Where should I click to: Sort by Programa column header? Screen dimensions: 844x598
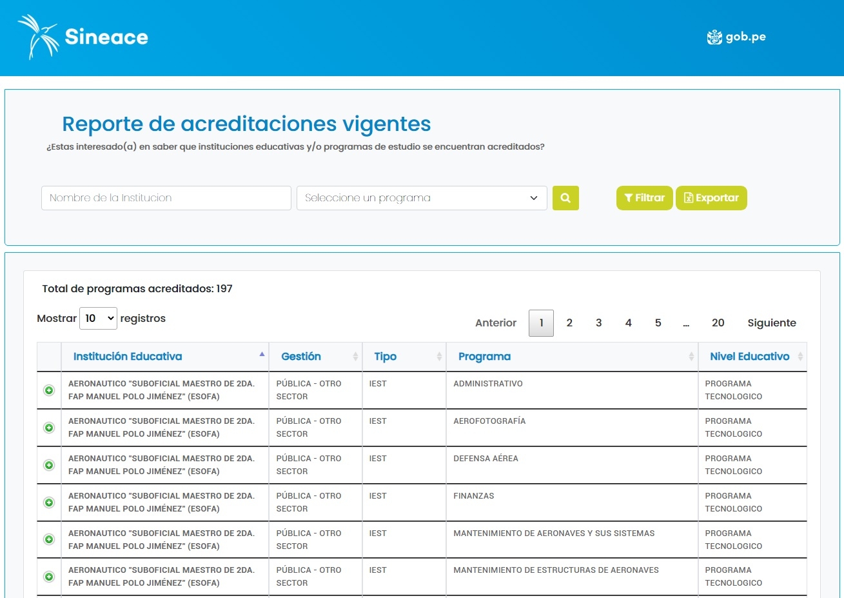(572, 357)
